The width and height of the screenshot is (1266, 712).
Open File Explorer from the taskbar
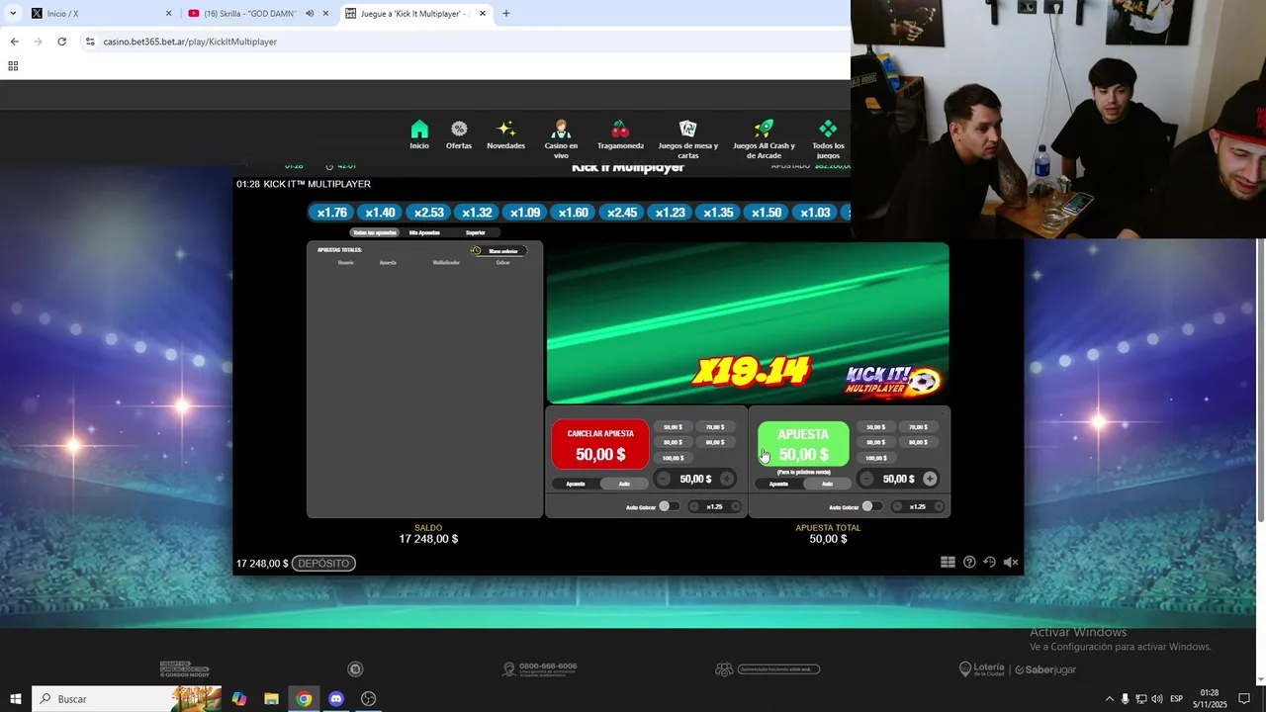tap(271, 699)
